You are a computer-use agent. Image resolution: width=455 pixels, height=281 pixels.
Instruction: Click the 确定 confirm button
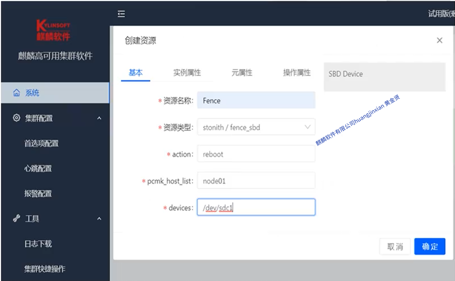click(x=430, y=246)
